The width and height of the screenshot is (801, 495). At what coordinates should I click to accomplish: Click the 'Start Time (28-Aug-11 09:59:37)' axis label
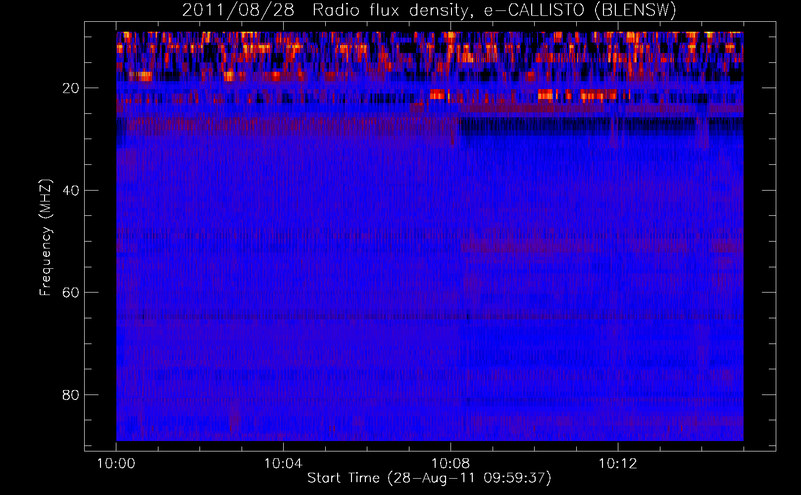point(429,478)
